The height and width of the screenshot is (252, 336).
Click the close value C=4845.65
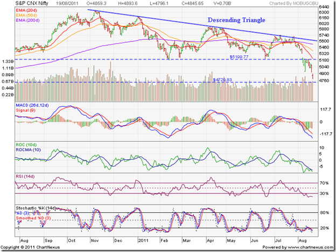click(x=192, y=3)
